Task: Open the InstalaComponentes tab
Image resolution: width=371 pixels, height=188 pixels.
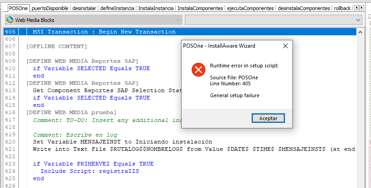Action: tap(200, 8)
